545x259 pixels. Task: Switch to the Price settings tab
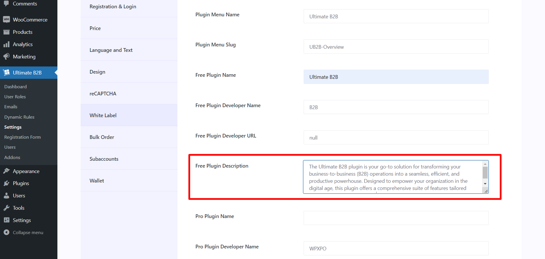coord(129,28)
